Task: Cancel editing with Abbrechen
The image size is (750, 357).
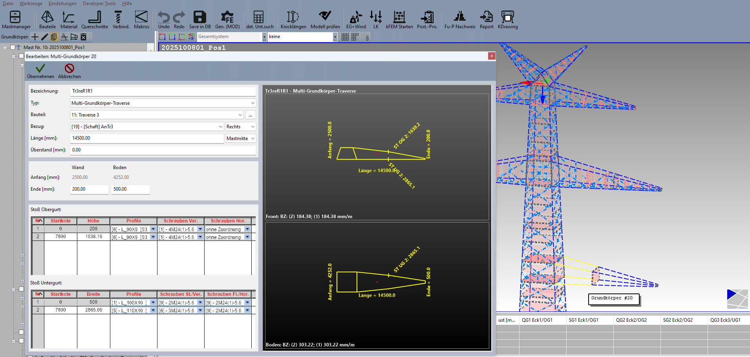Action: pyautogui.click(x=70, y=71)
